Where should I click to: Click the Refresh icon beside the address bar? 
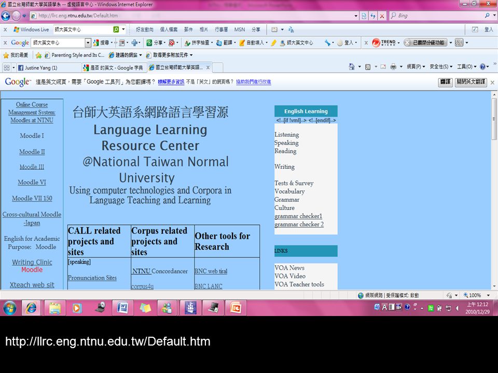click(x=373, y=16)
